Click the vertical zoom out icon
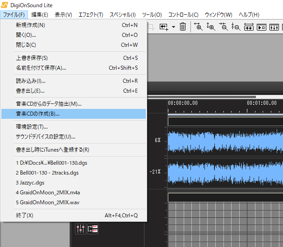 [x=236, y=27]
